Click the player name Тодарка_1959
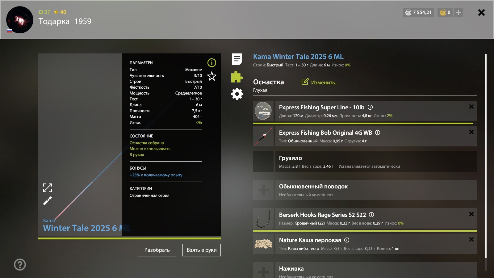 65,21
